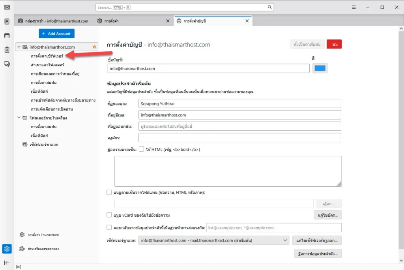Click the signature file path field
404x270 pixels.
click(214, 204)
